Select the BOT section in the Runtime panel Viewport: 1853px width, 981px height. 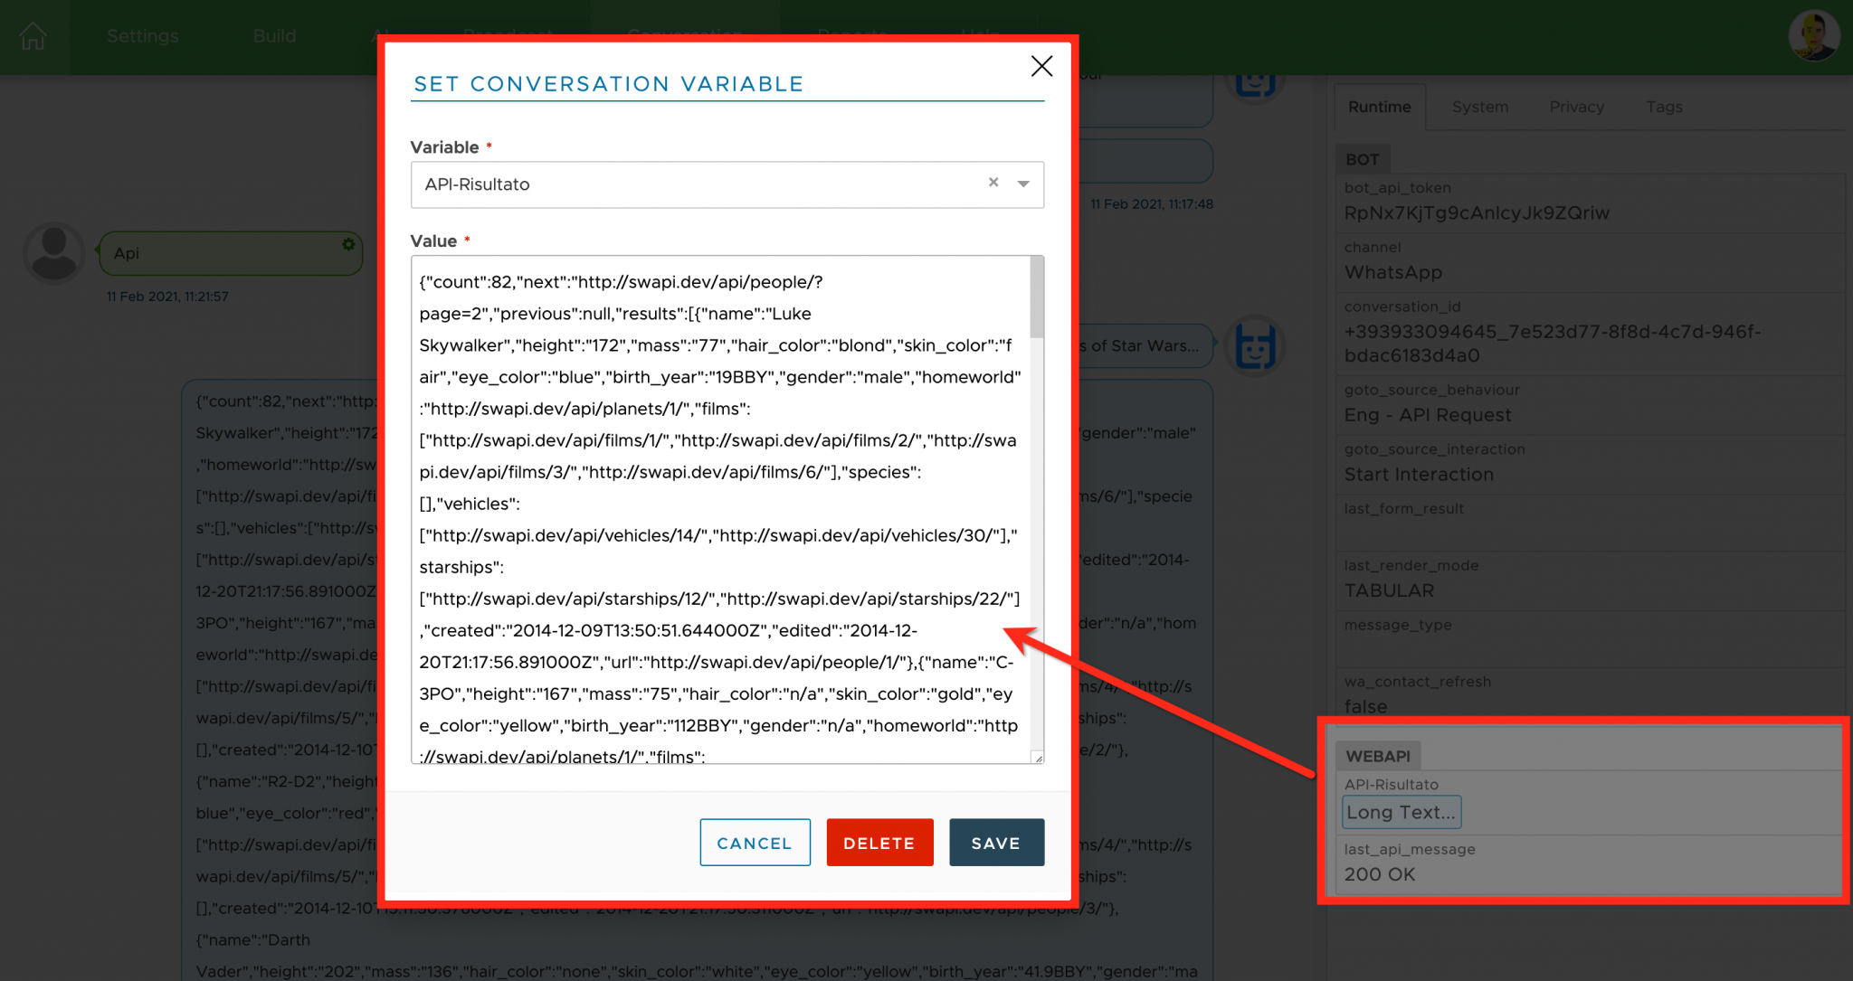[x=1363, y=158]
